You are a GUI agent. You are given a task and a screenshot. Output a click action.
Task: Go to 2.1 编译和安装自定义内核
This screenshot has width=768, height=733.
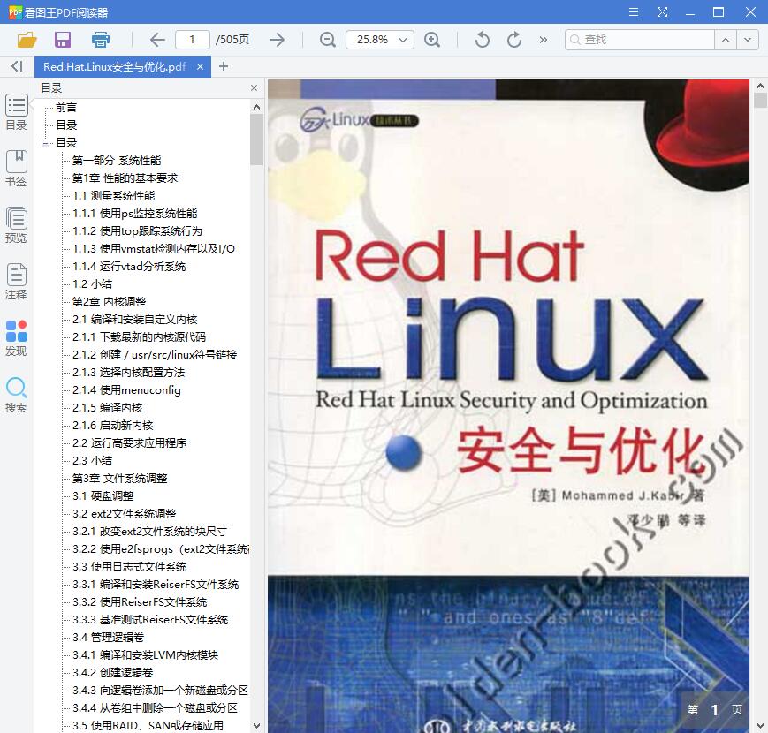pyautogui.click(x=134, y=320)
